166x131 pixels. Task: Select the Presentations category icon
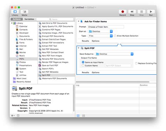click(x=17, y=65)
